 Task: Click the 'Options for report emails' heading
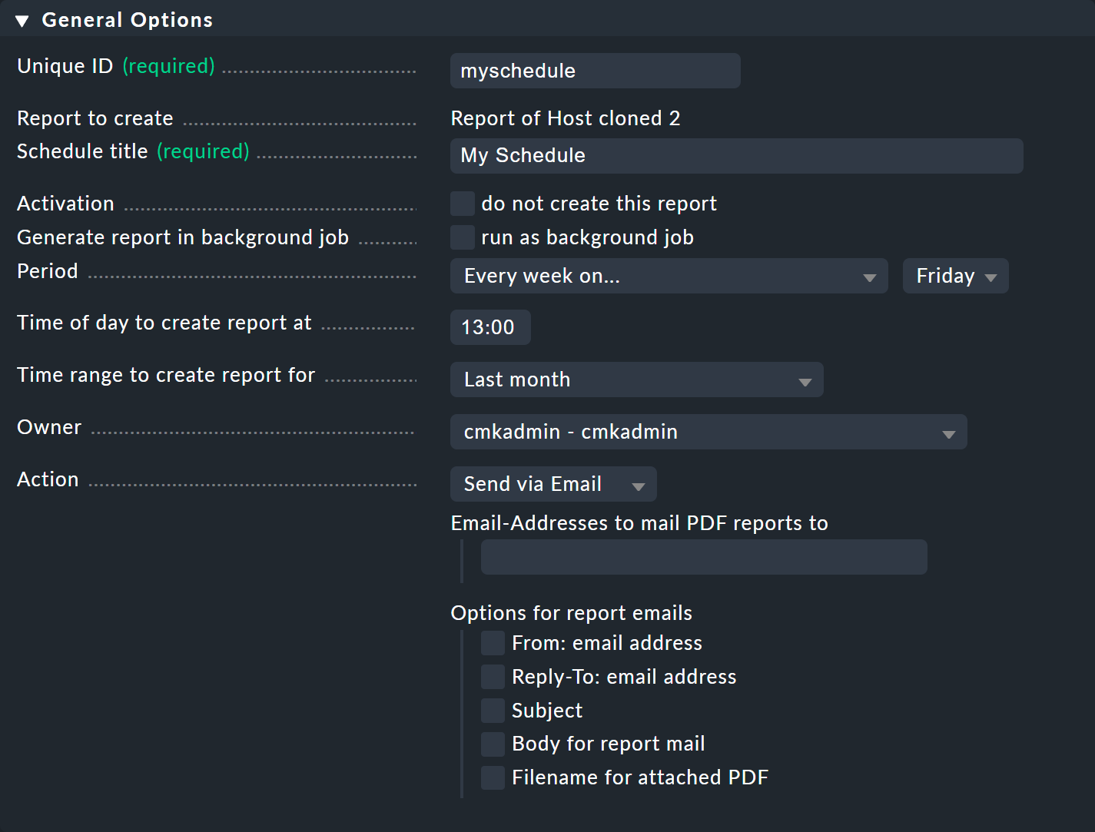(x=571, y=613)
